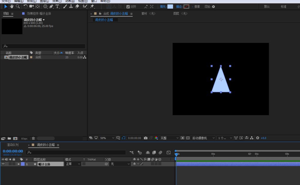Switch to the 渲染队列 tab

click(13, 145)
